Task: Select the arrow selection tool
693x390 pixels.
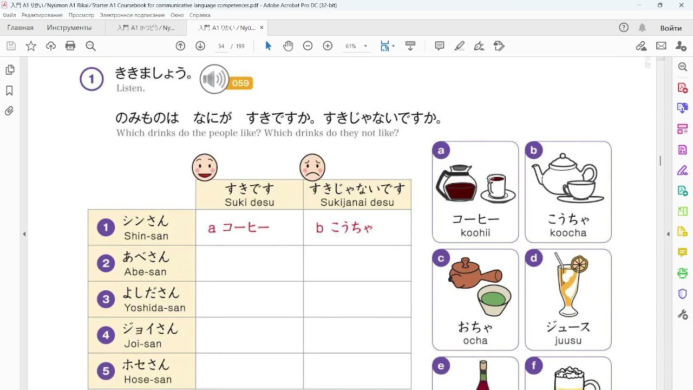Action: pyautogui.click(x=268, y=46)
